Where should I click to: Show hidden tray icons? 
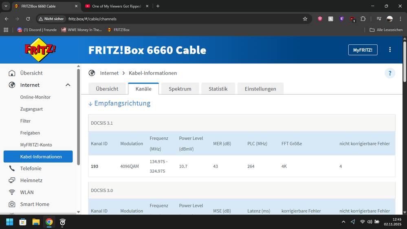pyautogui.click(x=343, y=222)
